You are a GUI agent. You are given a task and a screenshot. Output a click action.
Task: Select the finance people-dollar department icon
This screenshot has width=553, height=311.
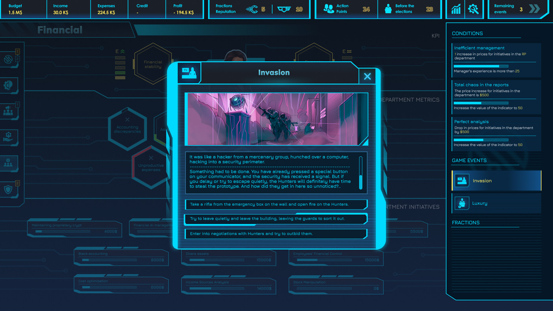click(8, 163)
